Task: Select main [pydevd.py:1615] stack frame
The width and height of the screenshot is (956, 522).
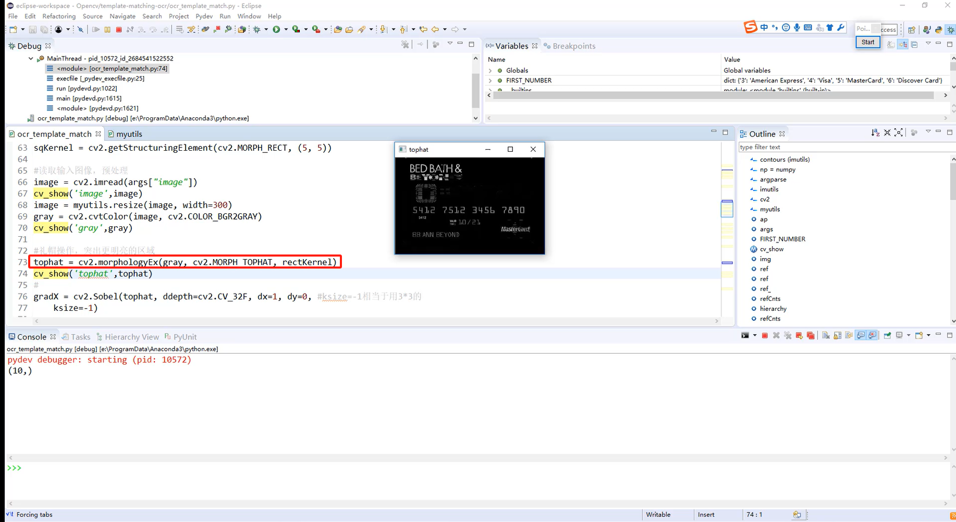Action: click(89, 98)
